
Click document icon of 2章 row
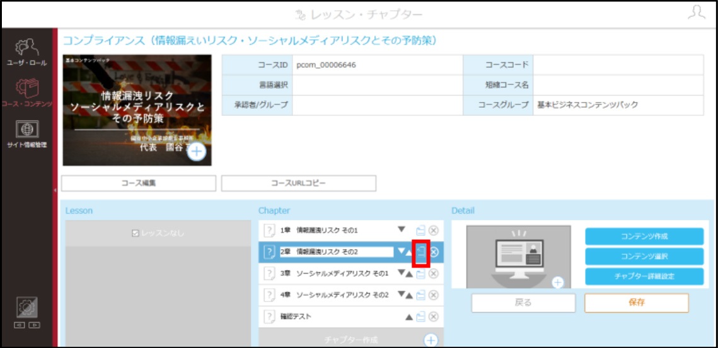tap(270, 252)
